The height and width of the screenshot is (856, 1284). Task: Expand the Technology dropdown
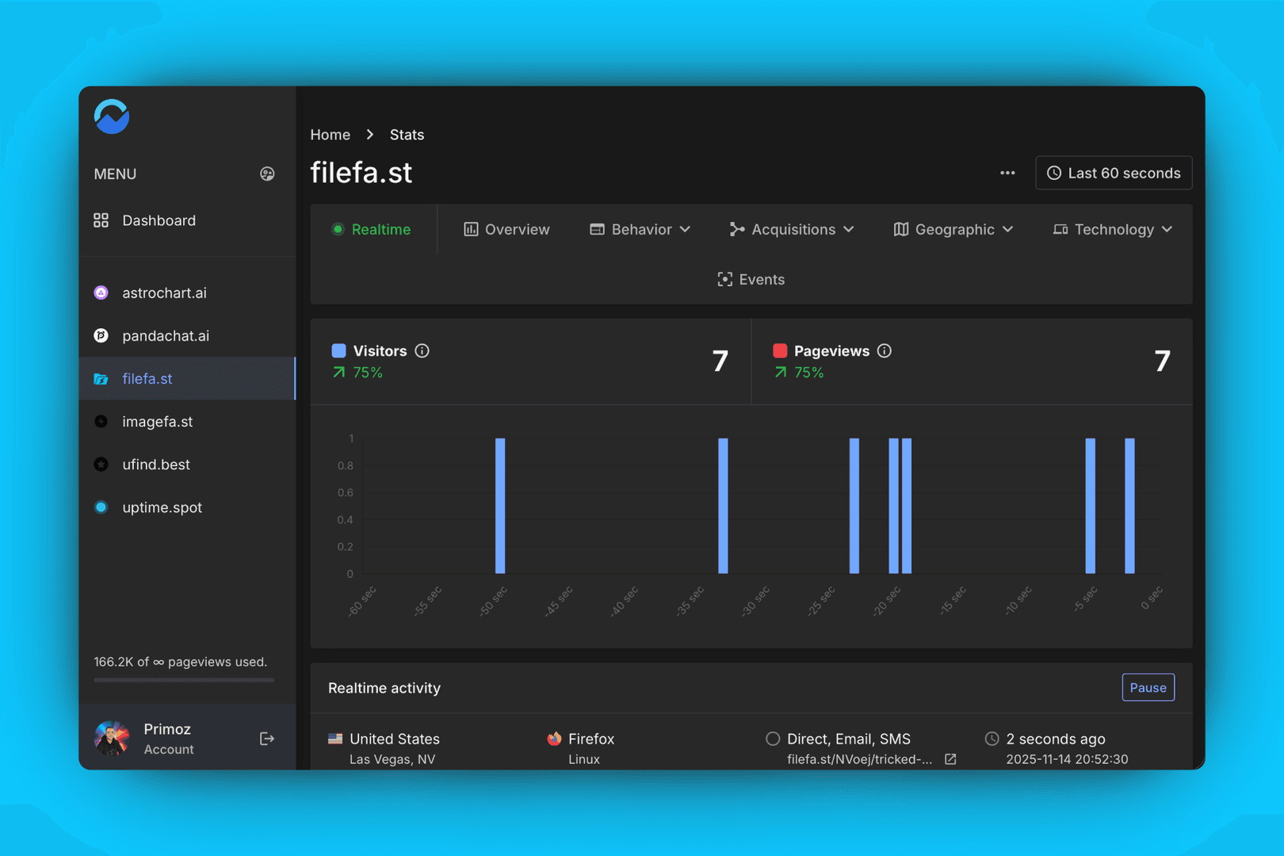coord(1113,229)
